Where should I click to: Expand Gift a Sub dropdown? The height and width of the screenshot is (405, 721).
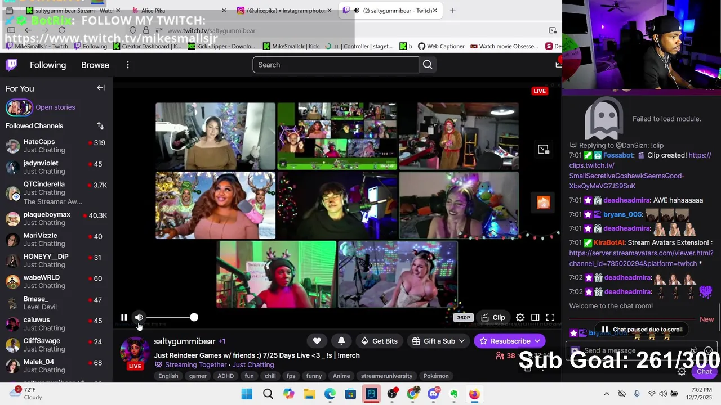[438, 341]
